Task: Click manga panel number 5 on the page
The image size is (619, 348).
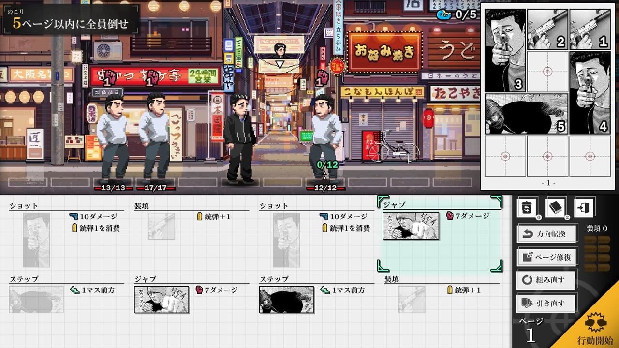Action: [526, 114]
